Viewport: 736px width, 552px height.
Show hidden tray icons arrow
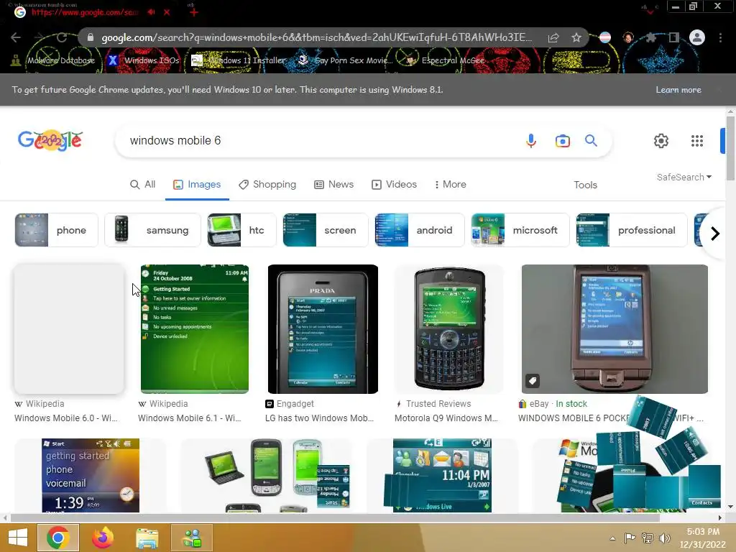pos(612,538)
